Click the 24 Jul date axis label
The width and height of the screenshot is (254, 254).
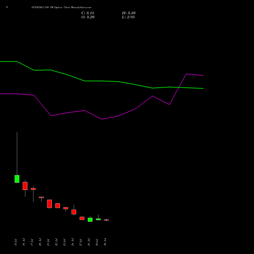tap(73, 242)
